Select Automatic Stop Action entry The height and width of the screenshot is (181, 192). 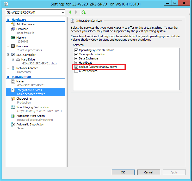tap(30, 124)
